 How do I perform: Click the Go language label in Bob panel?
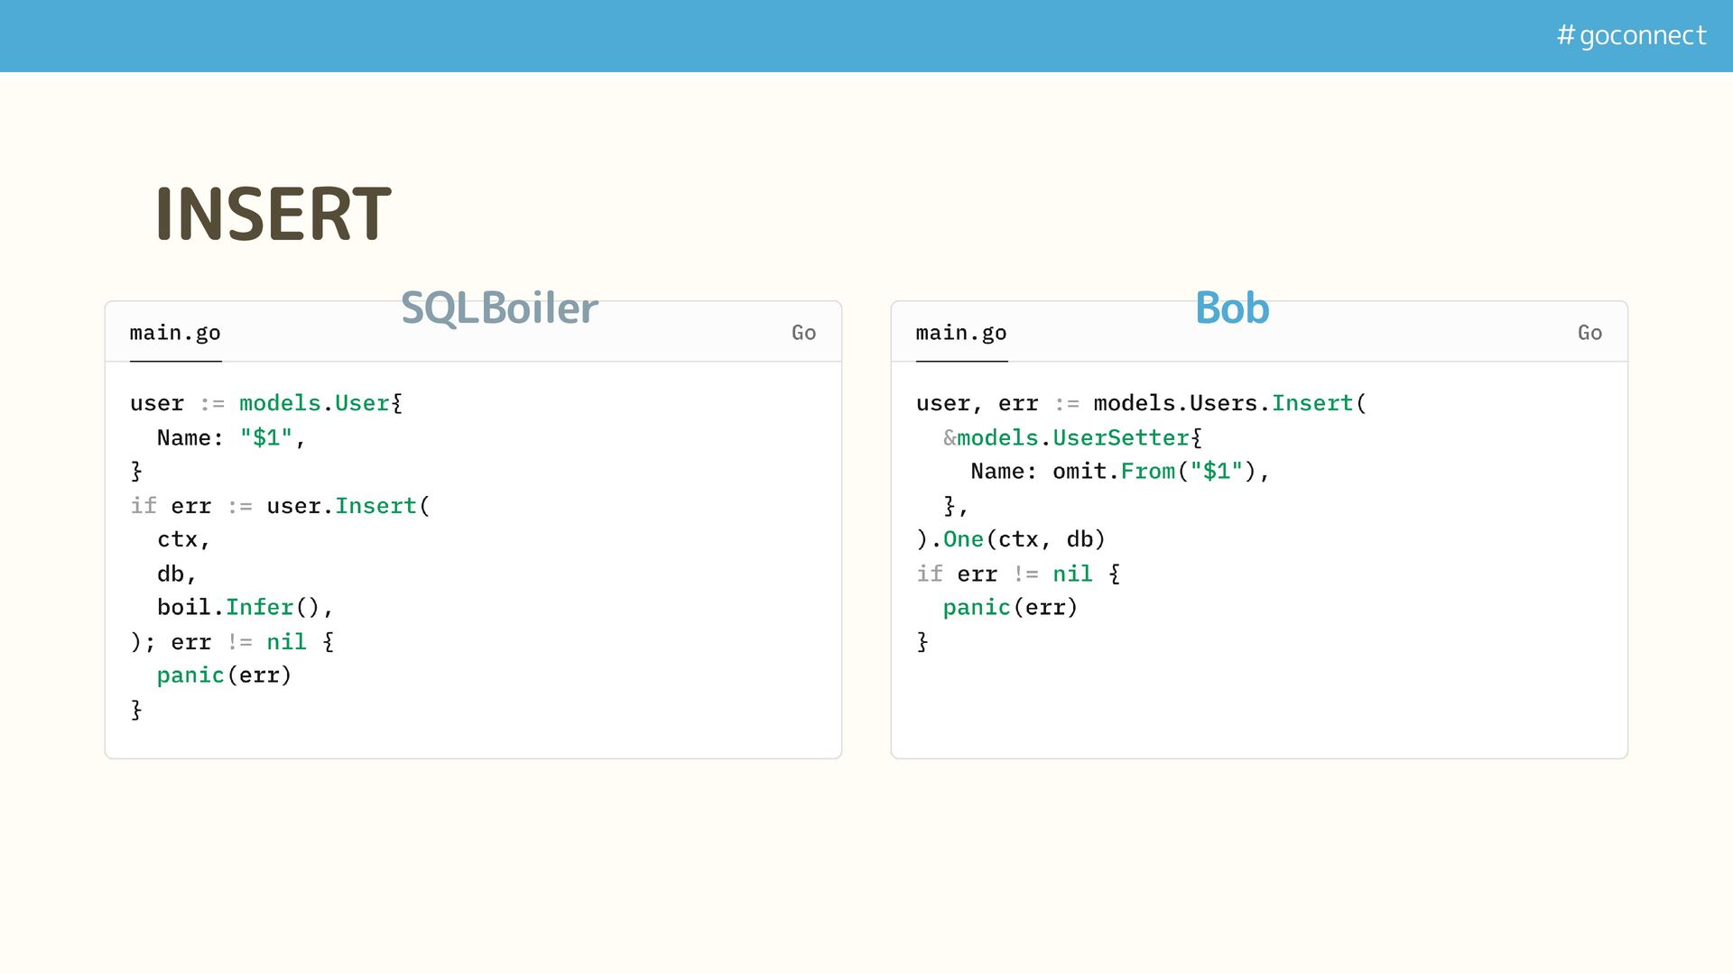click(x=1589, y=333)
